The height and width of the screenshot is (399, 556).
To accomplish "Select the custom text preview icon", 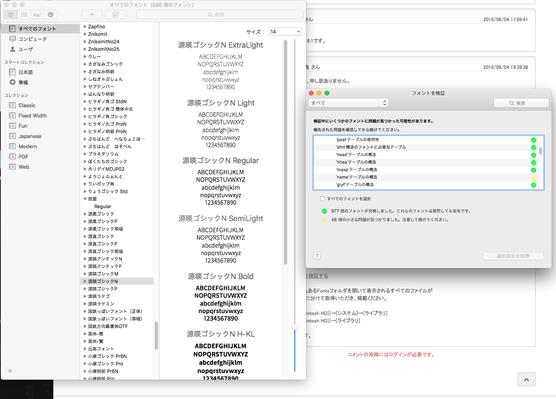I will 37,15.
